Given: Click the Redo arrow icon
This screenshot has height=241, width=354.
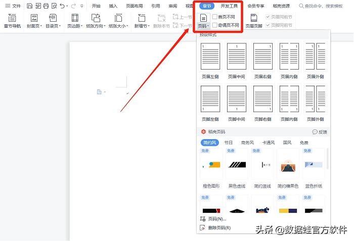Looking at the screenshot, I should [x=73, y=6].
